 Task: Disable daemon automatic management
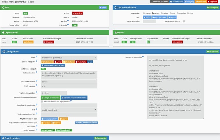177,42
